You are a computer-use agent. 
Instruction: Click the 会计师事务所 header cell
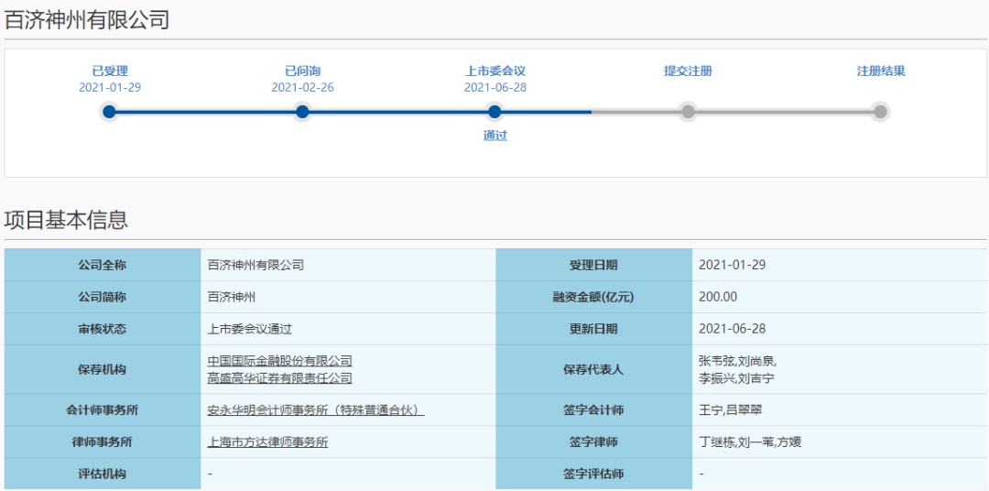click(x=103, y=410)
